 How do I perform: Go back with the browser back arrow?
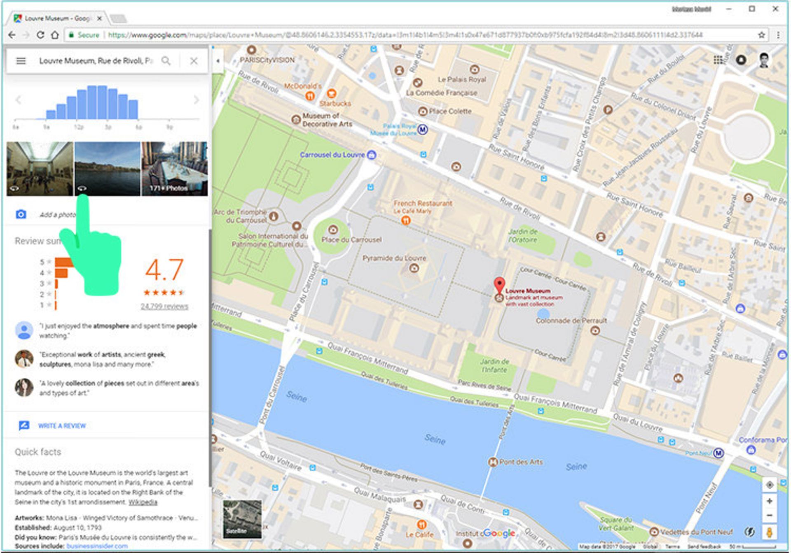[12, 35]
